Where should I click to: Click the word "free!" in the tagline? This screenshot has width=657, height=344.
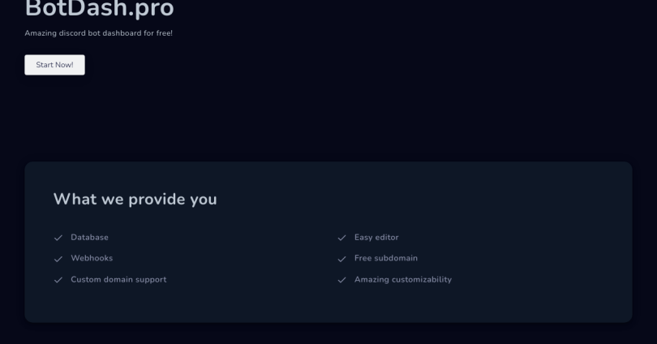point(163,33)
